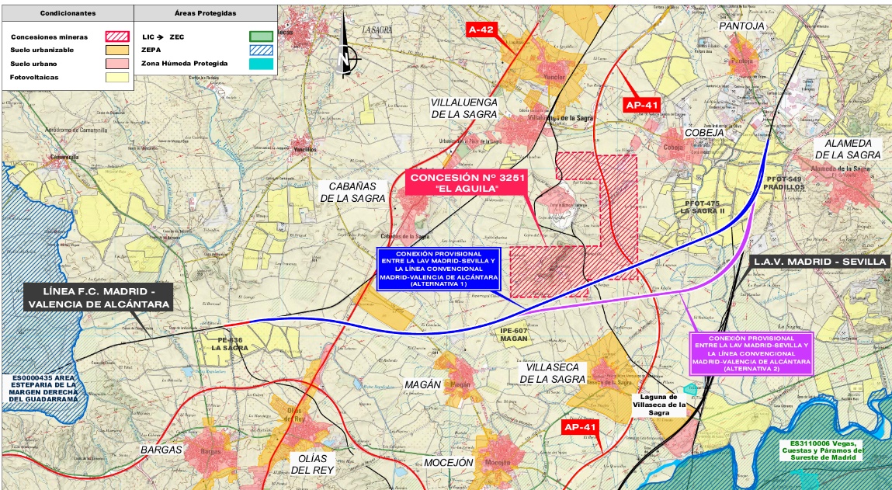Click the MOCEJÓN town label
This screenshot has height=490, width=892.
(448, 463)
